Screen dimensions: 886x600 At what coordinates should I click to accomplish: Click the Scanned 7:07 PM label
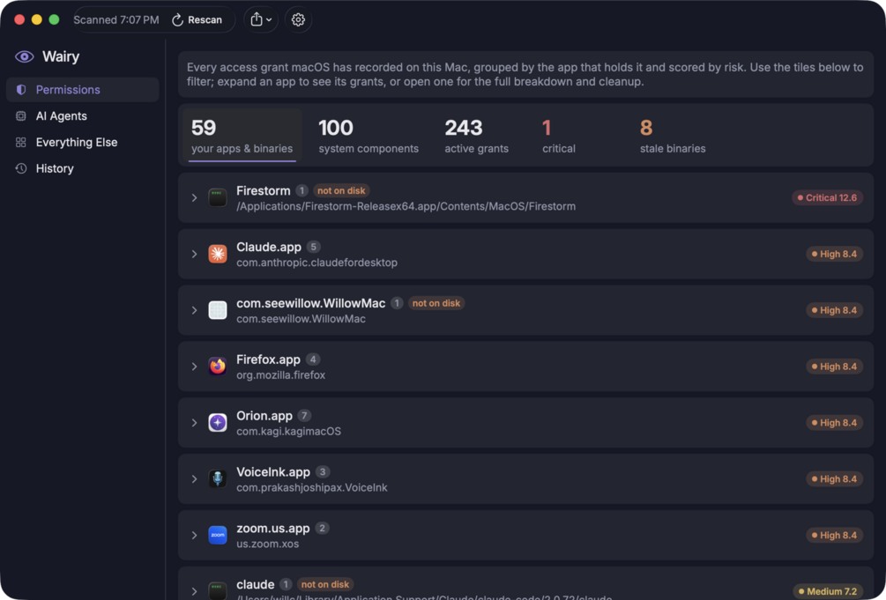tap(116, 19)
